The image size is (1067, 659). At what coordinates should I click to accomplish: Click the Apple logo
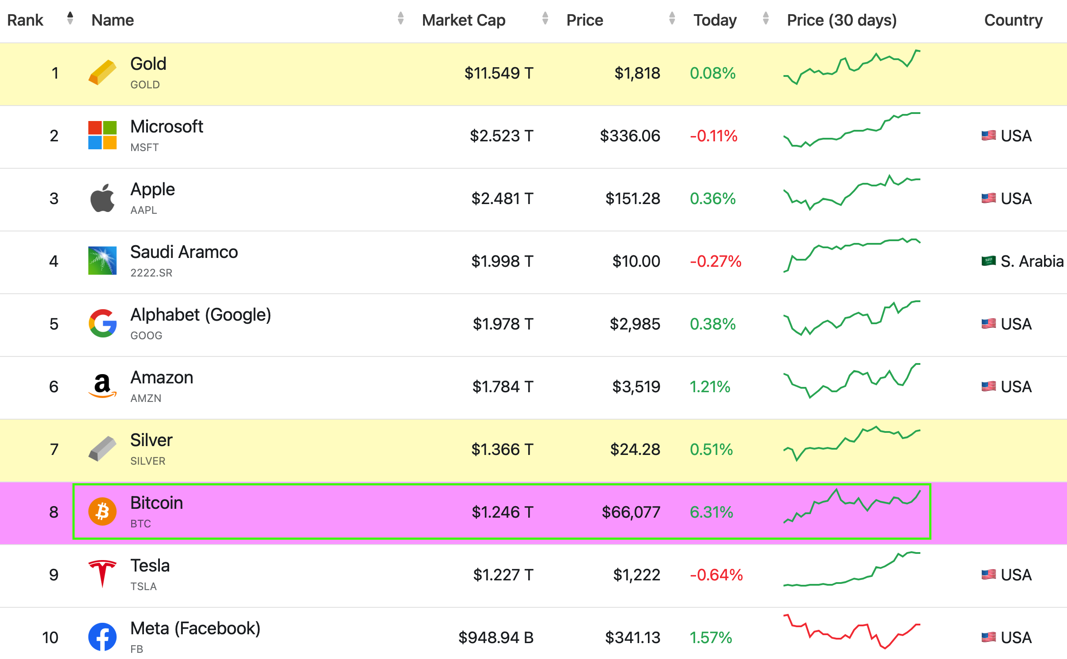102,198
